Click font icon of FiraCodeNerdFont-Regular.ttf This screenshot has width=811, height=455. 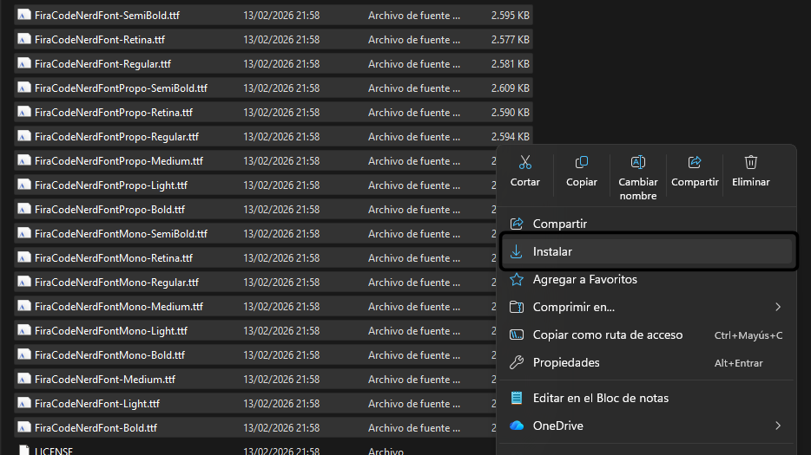[x=23, y=63]
